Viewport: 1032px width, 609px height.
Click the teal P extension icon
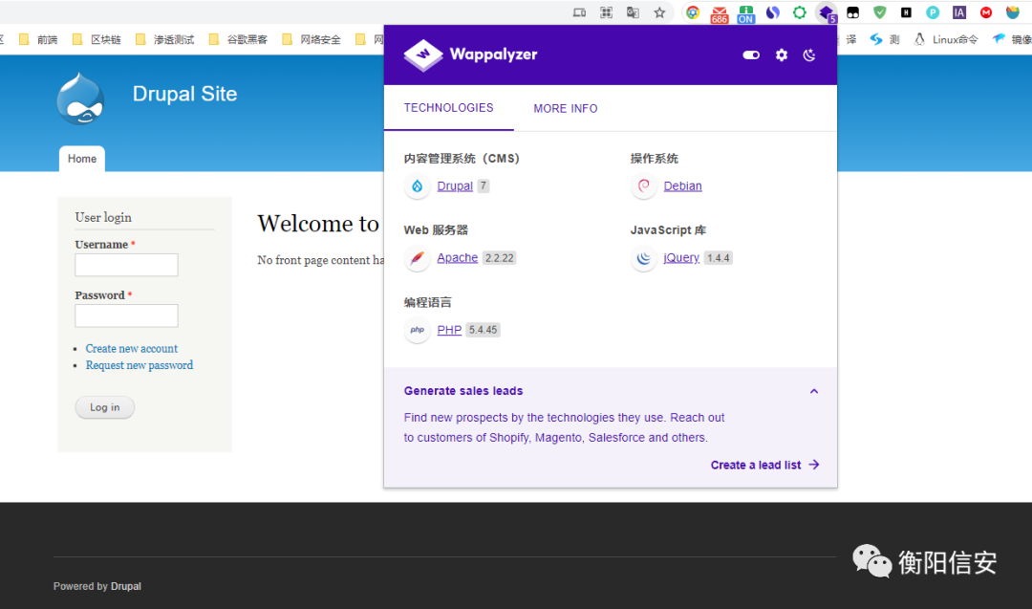[x=933, y=12]
